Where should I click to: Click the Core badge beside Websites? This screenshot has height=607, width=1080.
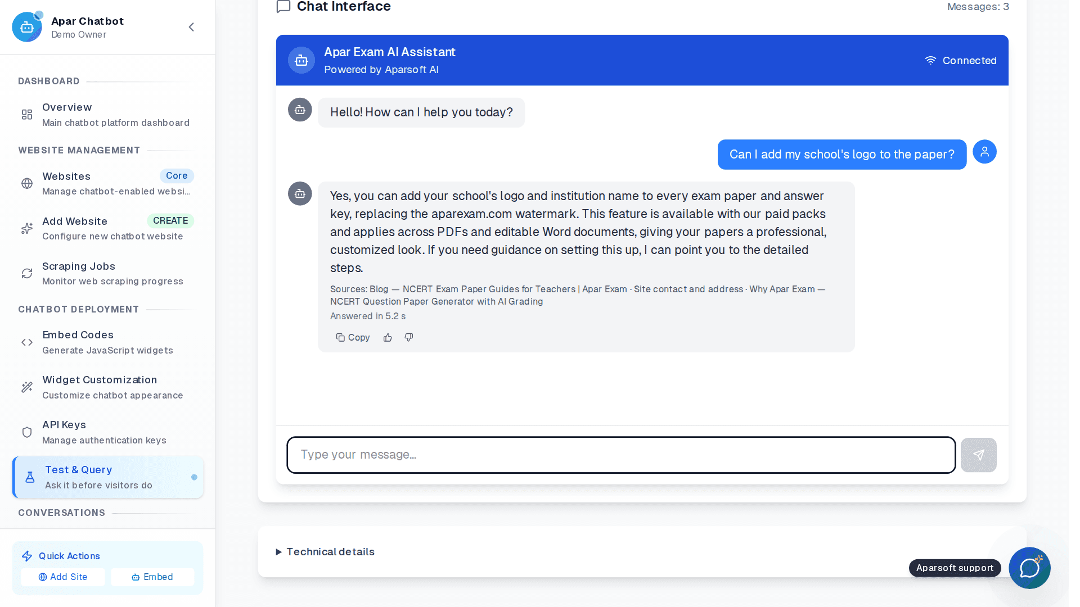click(177, 175)
